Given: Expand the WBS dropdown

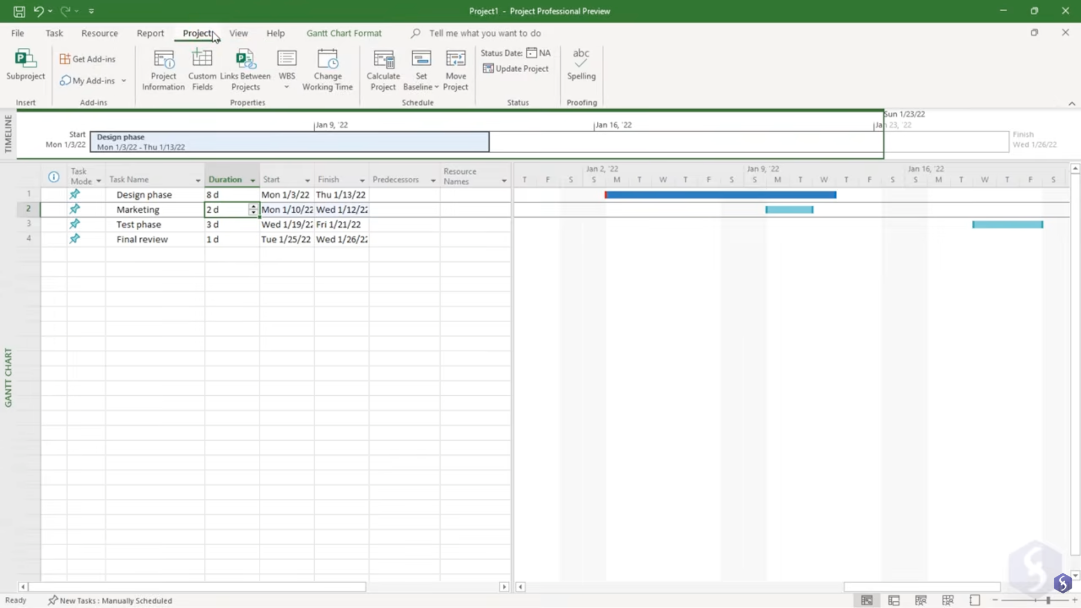Looking at the screenshot, I should [287, 87].
